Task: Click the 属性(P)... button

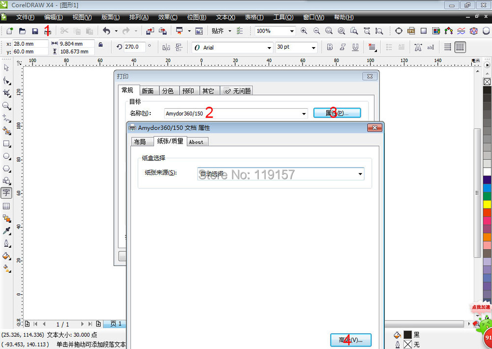Action: click(x=337, y=113)
